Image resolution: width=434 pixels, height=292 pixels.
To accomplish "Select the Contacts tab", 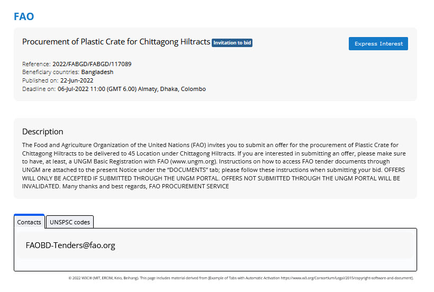I will coord(29,222).
